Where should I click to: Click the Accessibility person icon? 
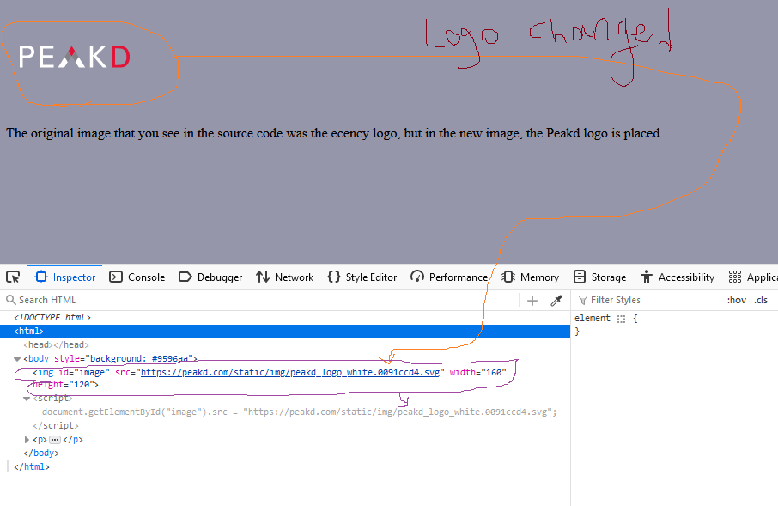(x=646, y=277)
